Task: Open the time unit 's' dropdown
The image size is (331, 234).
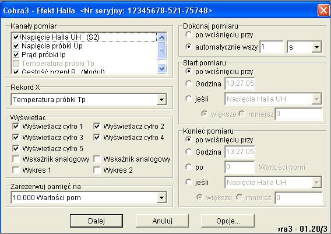Action: click(316, 47)
